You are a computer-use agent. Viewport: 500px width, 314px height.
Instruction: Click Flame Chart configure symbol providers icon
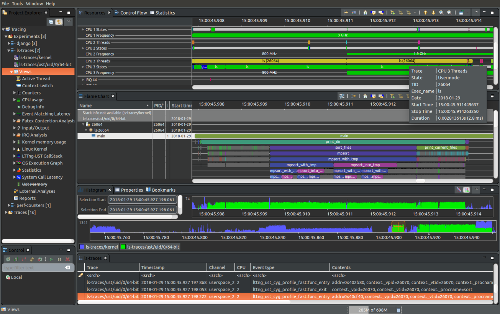tap(342, 96)
